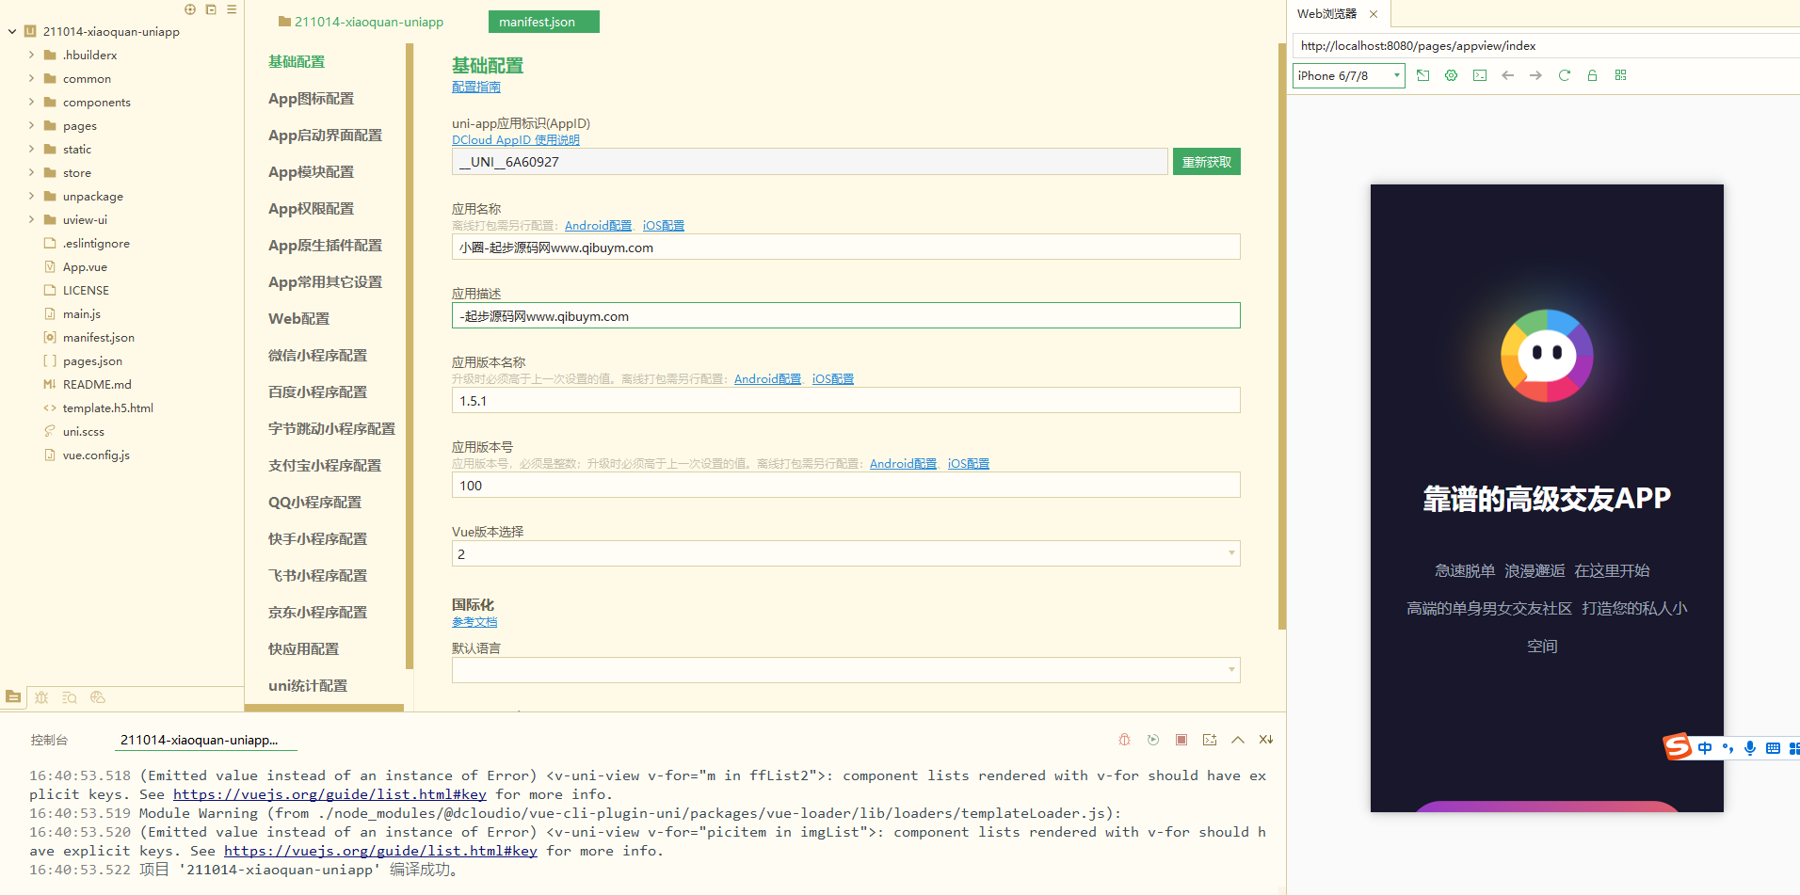Expand the pages folder in the tree
Image resolution: width=1800 pixels, height=895 pixels.
coord(31,126)
